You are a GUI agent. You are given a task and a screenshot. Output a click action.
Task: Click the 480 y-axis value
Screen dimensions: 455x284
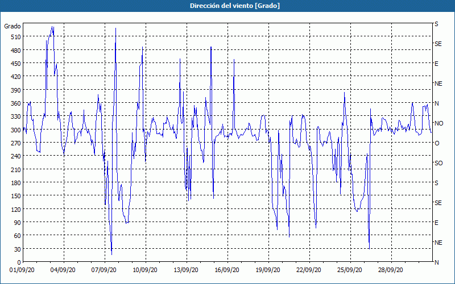[16, 51]
